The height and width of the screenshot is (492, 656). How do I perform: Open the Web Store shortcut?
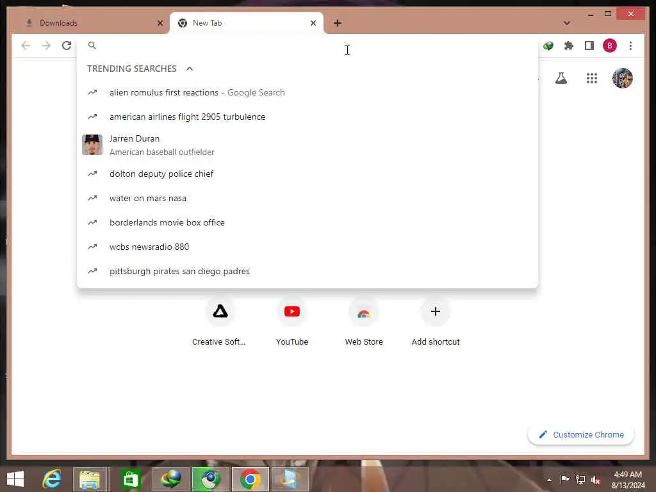point(364,322)
